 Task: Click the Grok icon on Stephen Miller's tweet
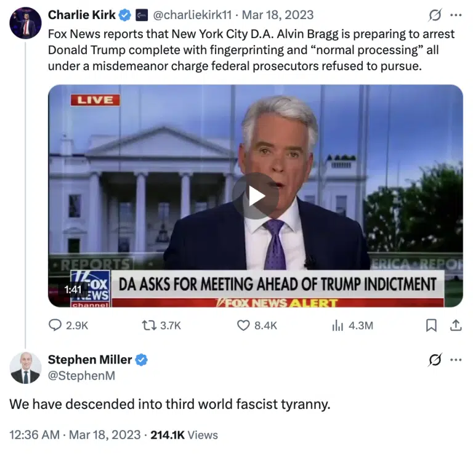(x=434, y=360)
